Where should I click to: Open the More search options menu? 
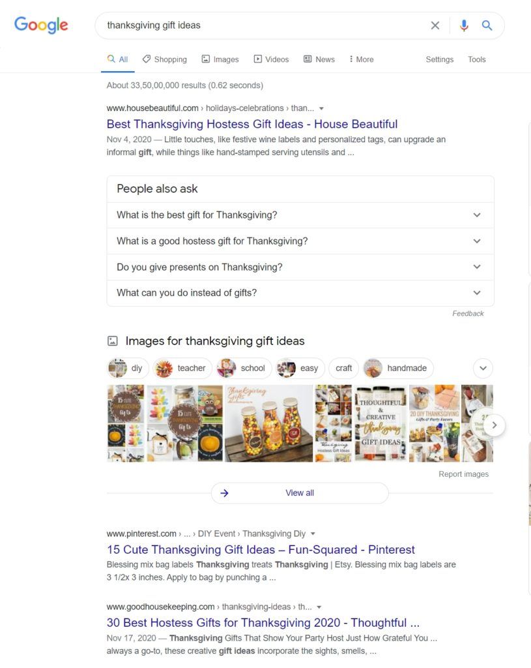[361, 59]
